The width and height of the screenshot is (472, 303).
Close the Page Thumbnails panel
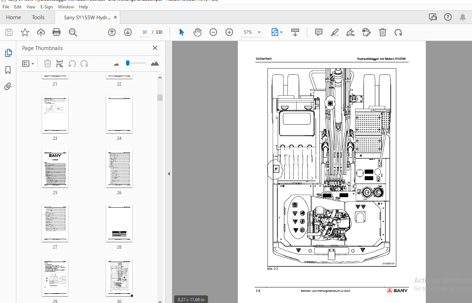(155, 48)
